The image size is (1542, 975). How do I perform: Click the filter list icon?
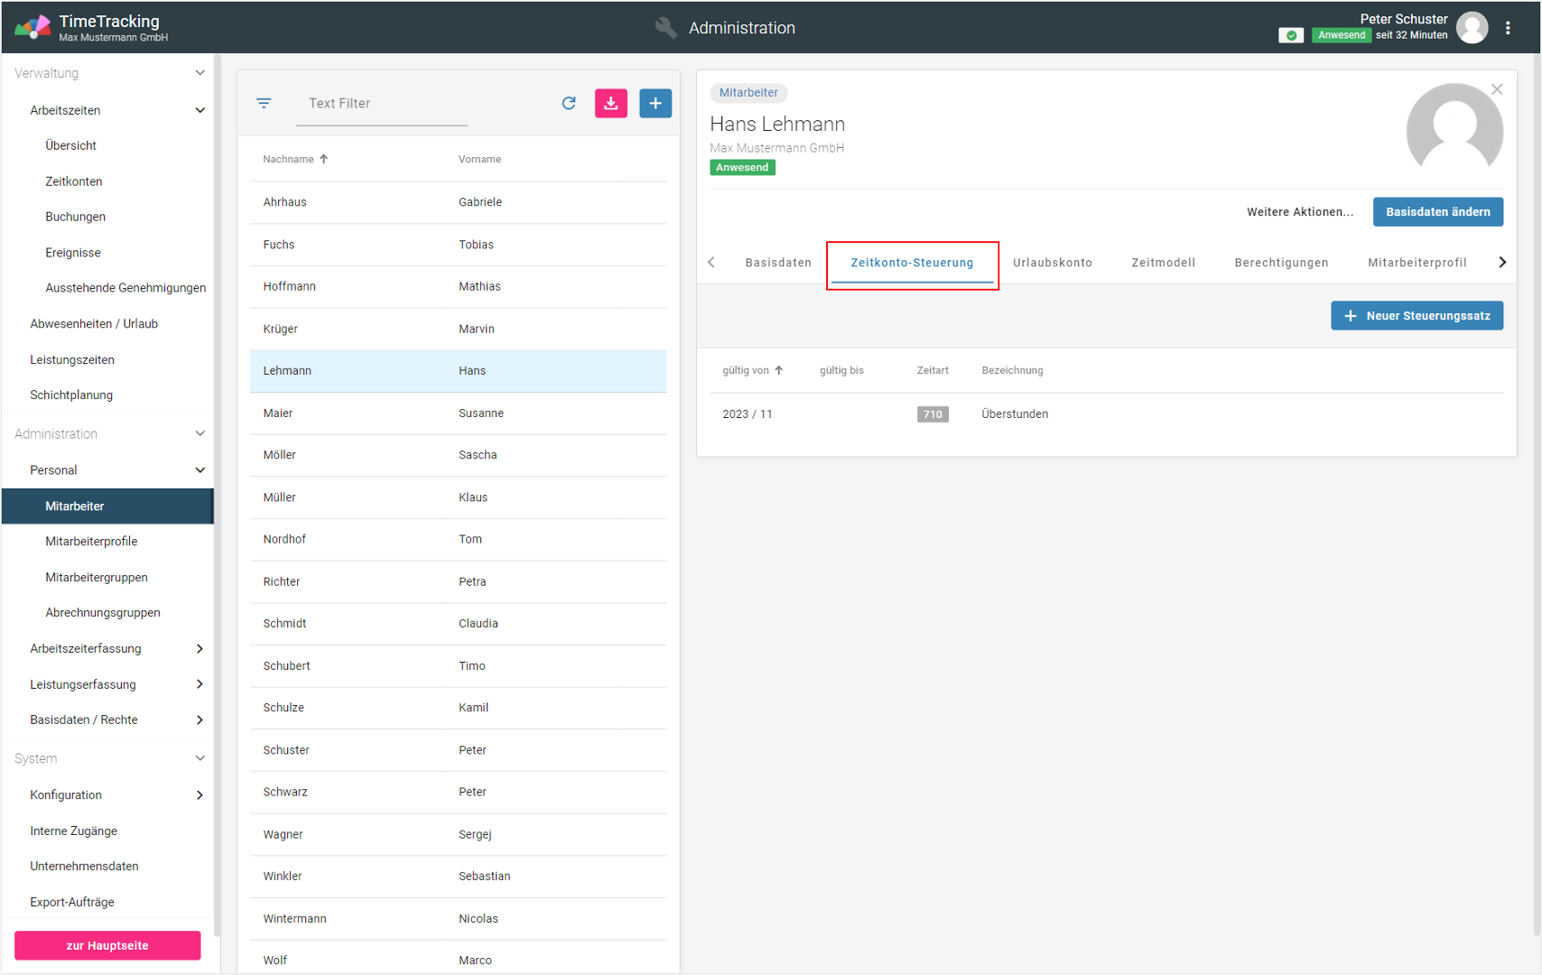click(264, 103)
